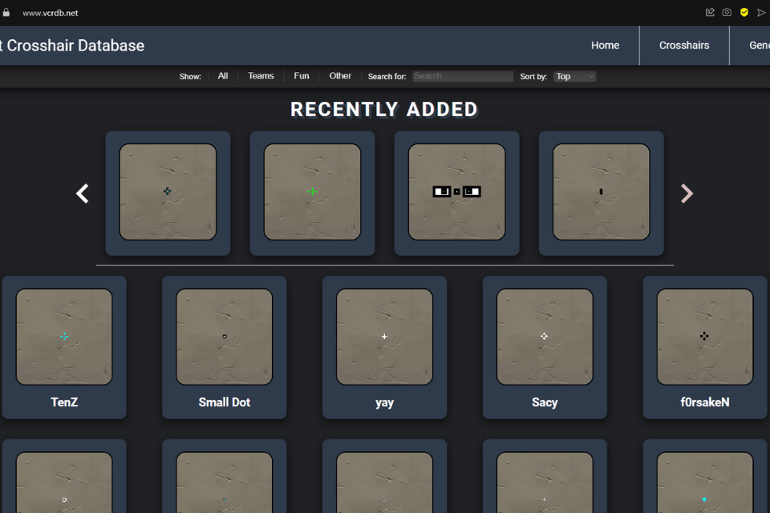
Task: Open the TenZ crosshair card
Action: pyautogui.click(x=64, y=346)
